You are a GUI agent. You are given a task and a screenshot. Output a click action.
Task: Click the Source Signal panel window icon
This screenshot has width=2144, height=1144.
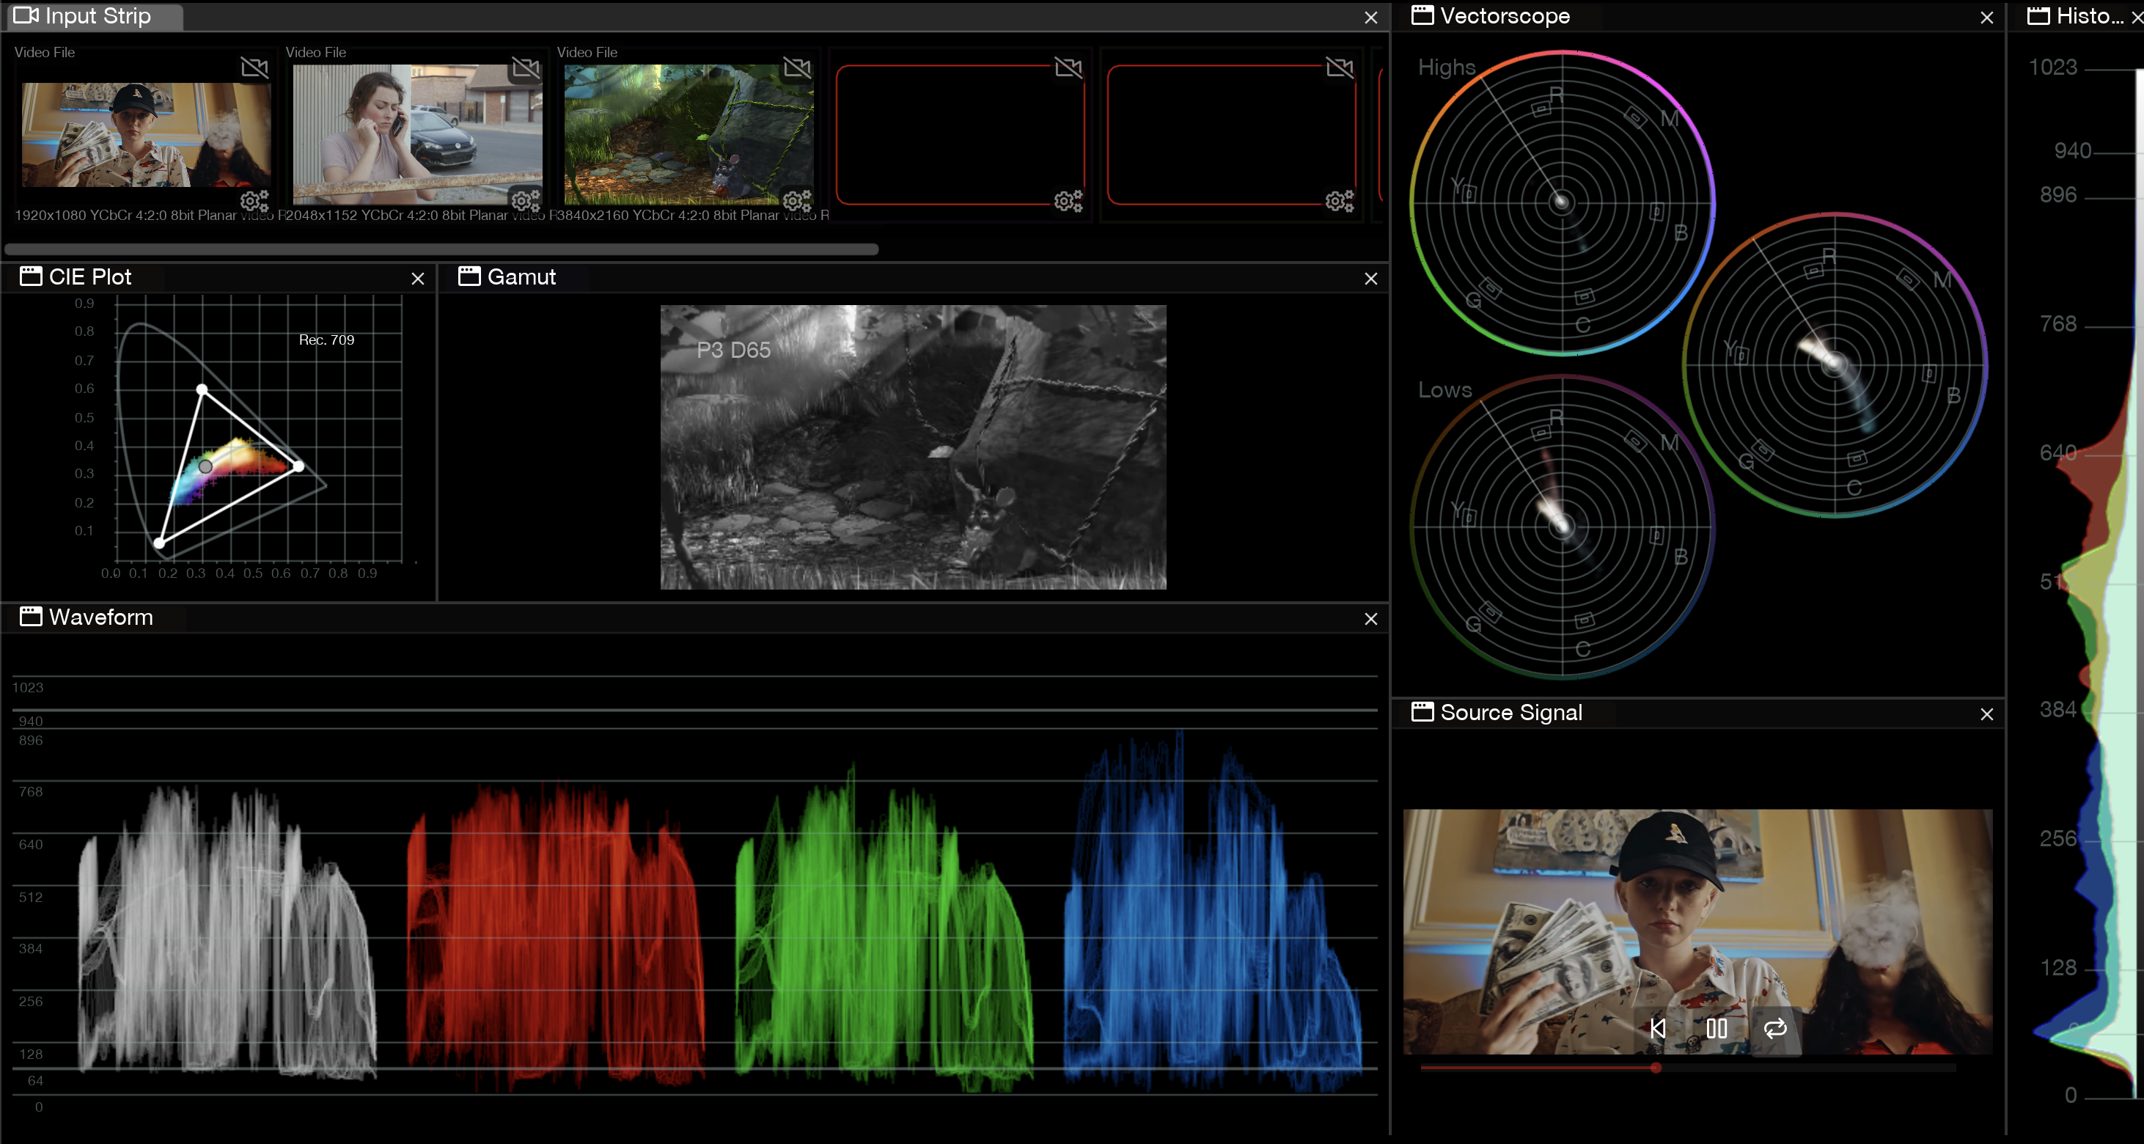point(1422,712)
